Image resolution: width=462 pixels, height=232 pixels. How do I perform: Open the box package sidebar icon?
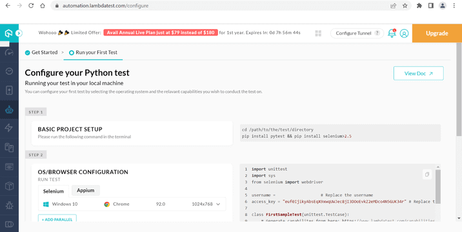[x=9, y=186]
